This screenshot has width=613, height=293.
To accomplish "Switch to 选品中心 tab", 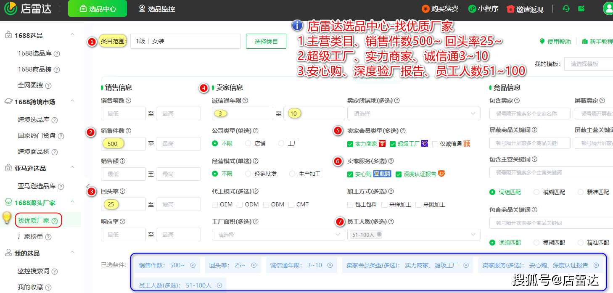I will (98, 8).
